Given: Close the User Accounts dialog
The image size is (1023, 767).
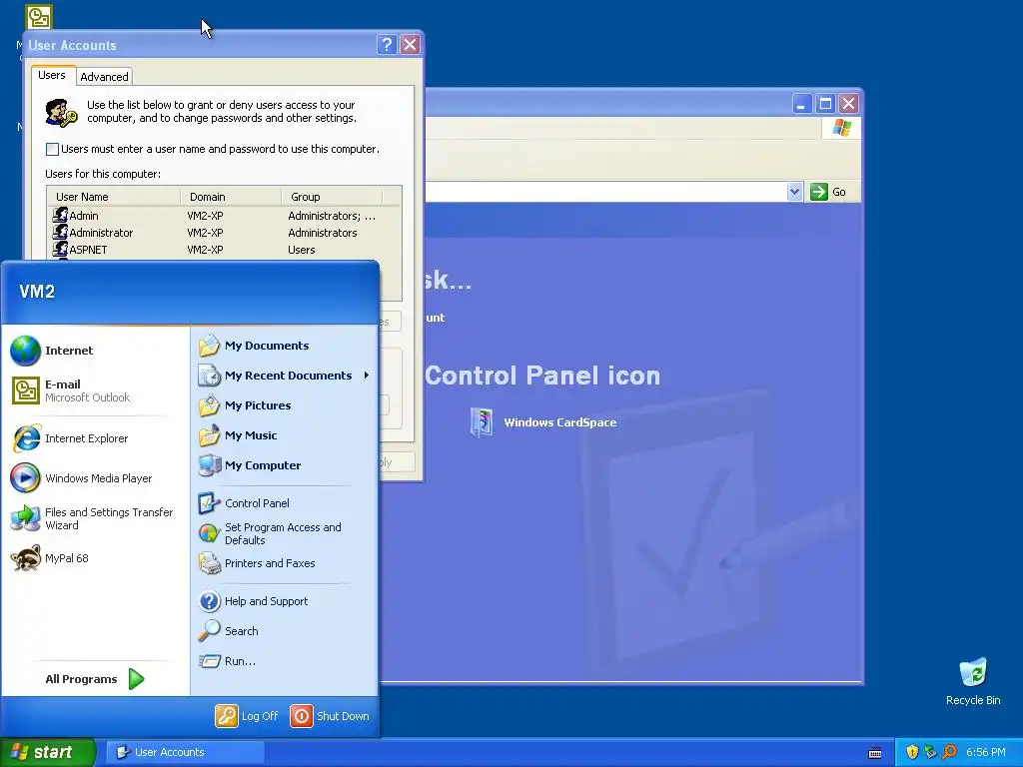Looking at the screenshot, I should click(410, 44).
